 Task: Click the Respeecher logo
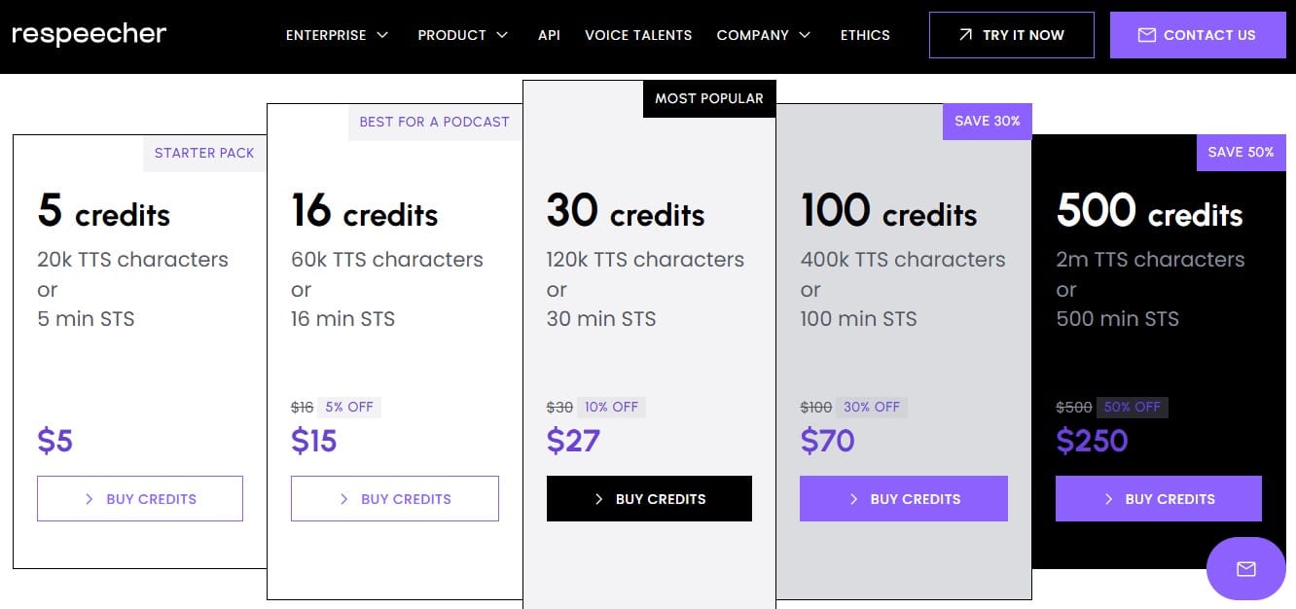[89, 34]
